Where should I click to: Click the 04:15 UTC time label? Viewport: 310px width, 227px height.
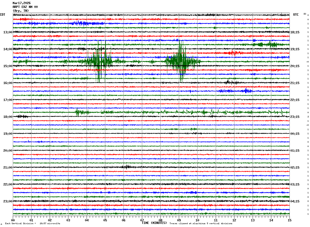295,201
